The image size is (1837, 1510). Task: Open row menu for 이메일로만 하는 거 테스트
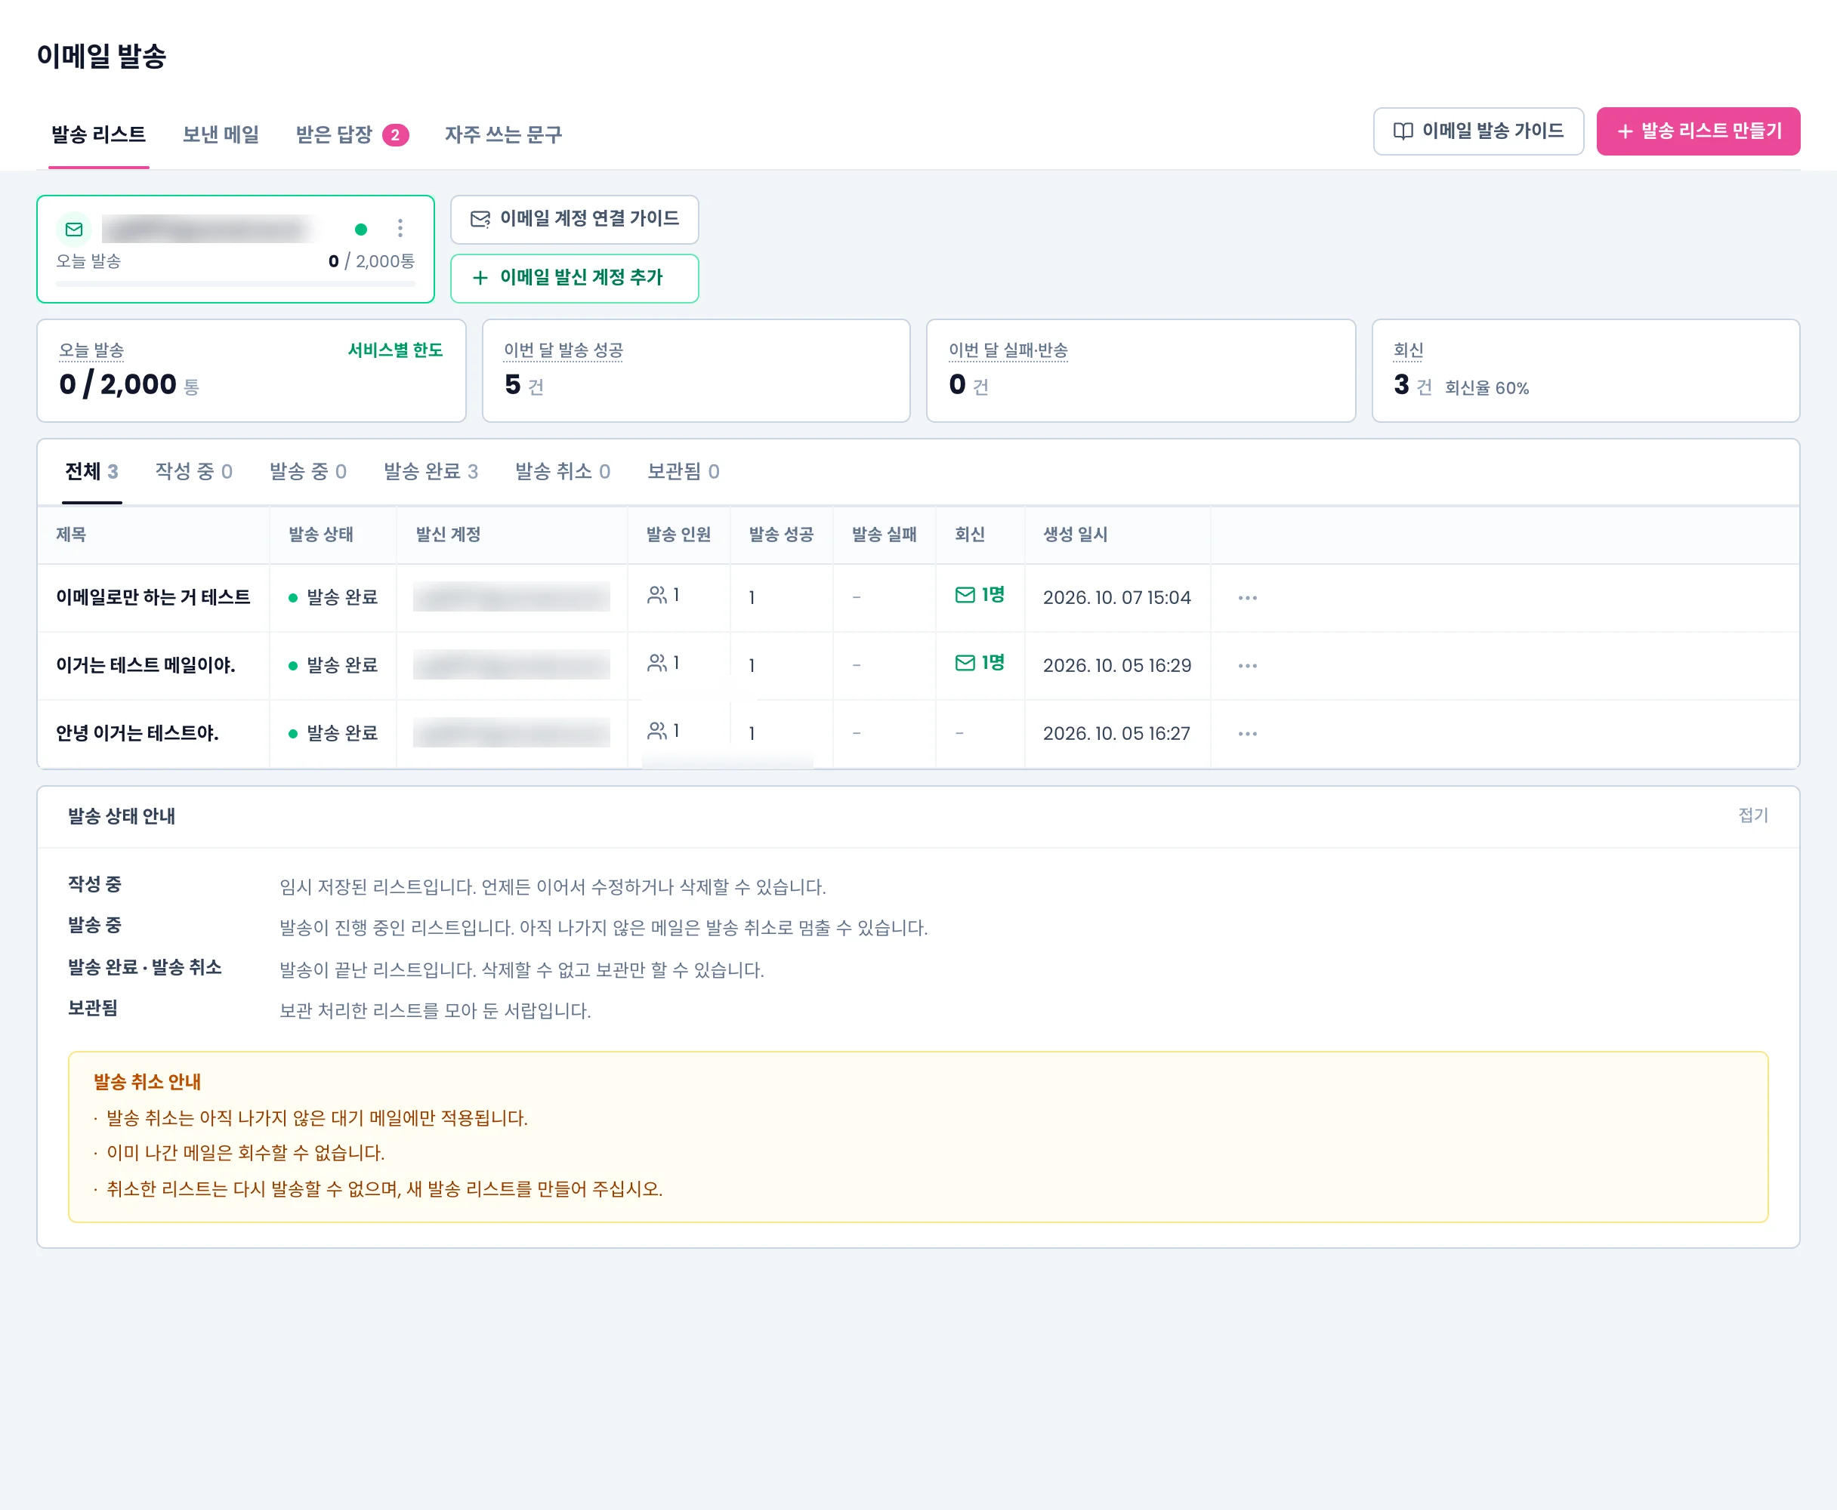click(1248, 599)
